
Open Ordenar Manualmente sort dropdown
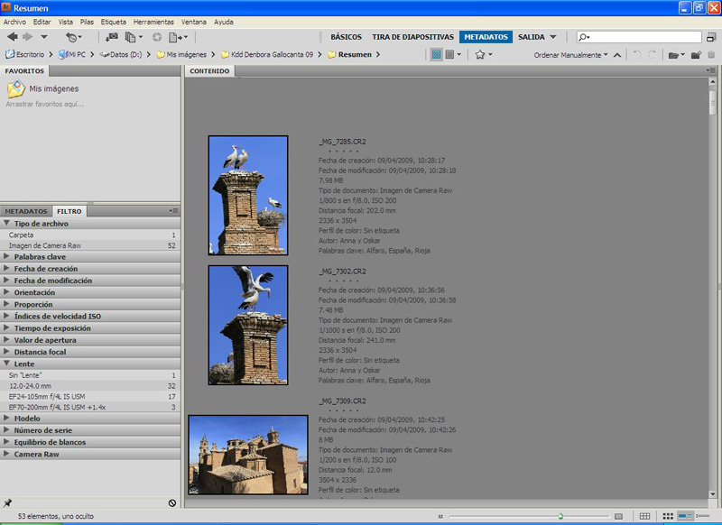(570, 55)
